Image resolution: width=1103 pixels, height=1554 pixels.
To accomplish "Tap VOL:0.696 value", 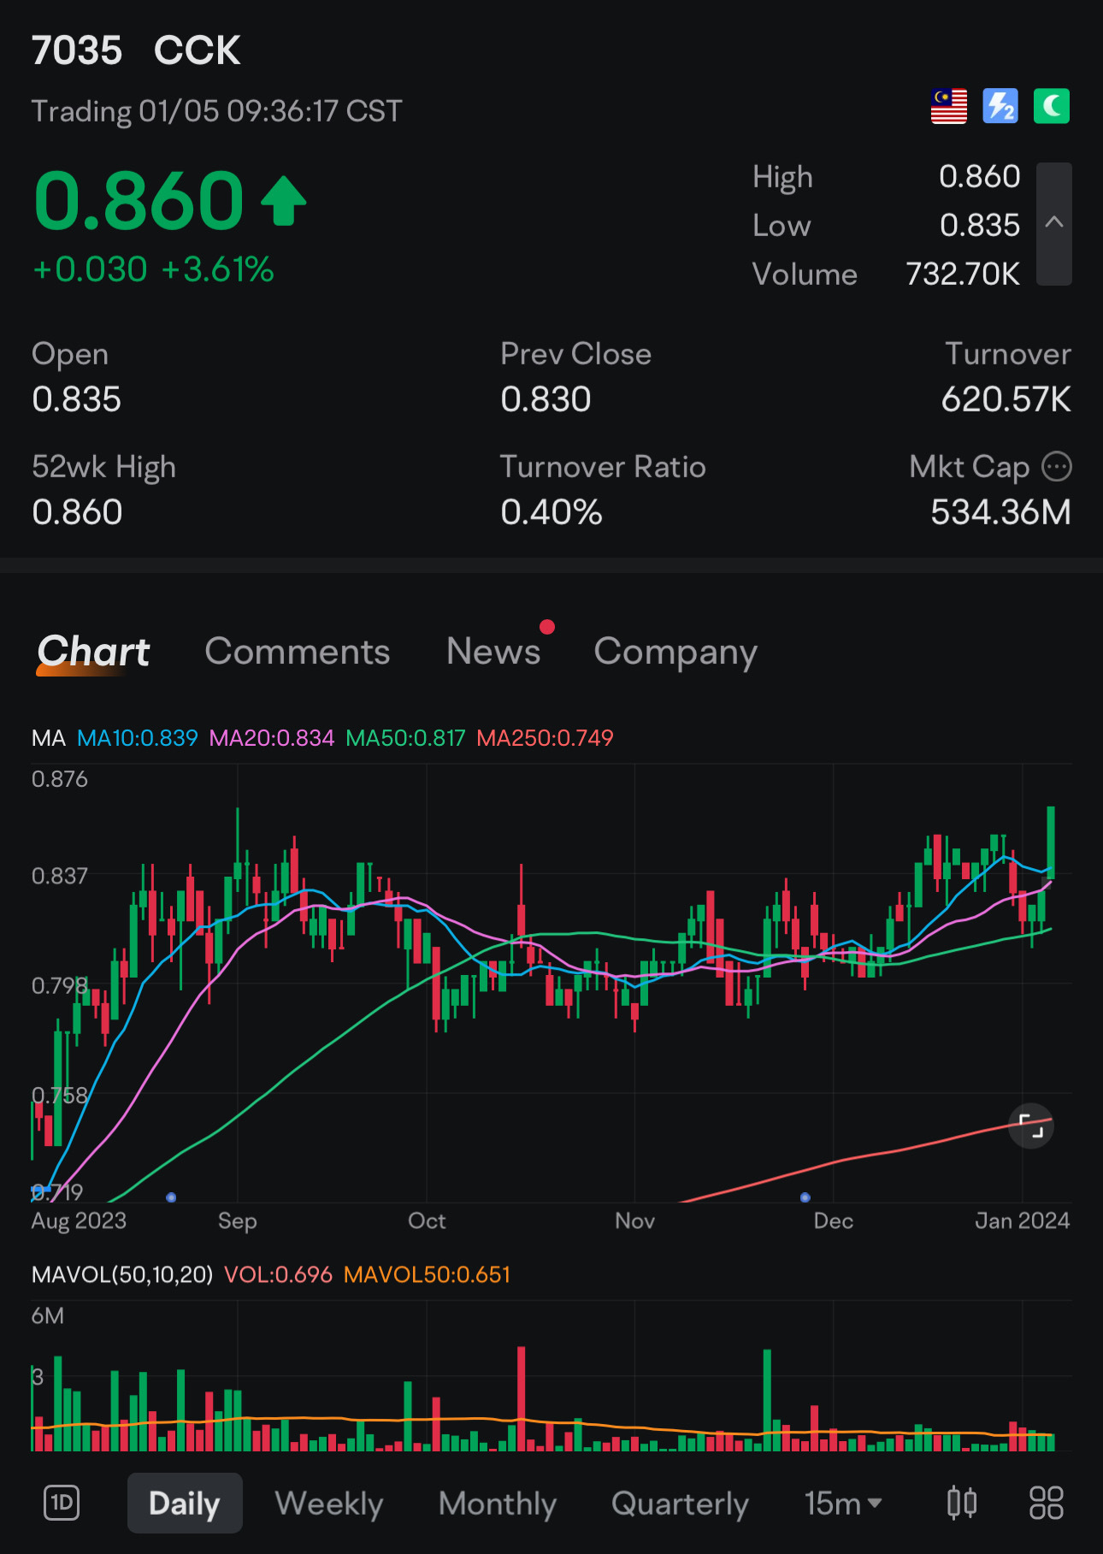I will click(x=278, y=1274).
